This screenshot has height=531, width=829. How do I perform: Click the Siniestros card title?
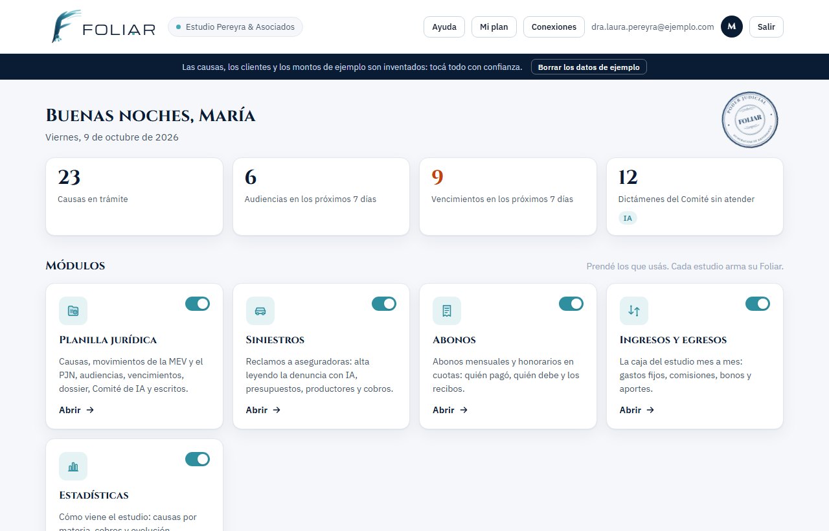[x=275, y=340]
